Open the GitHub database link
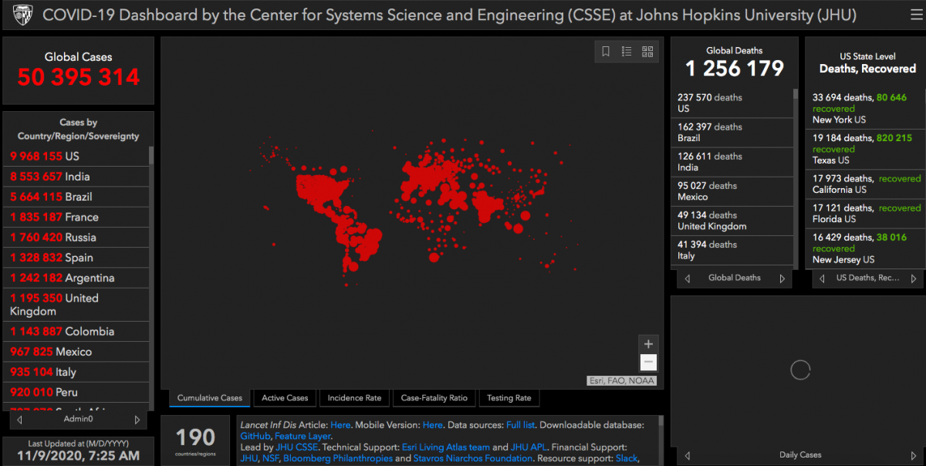 tap(255, 436)
